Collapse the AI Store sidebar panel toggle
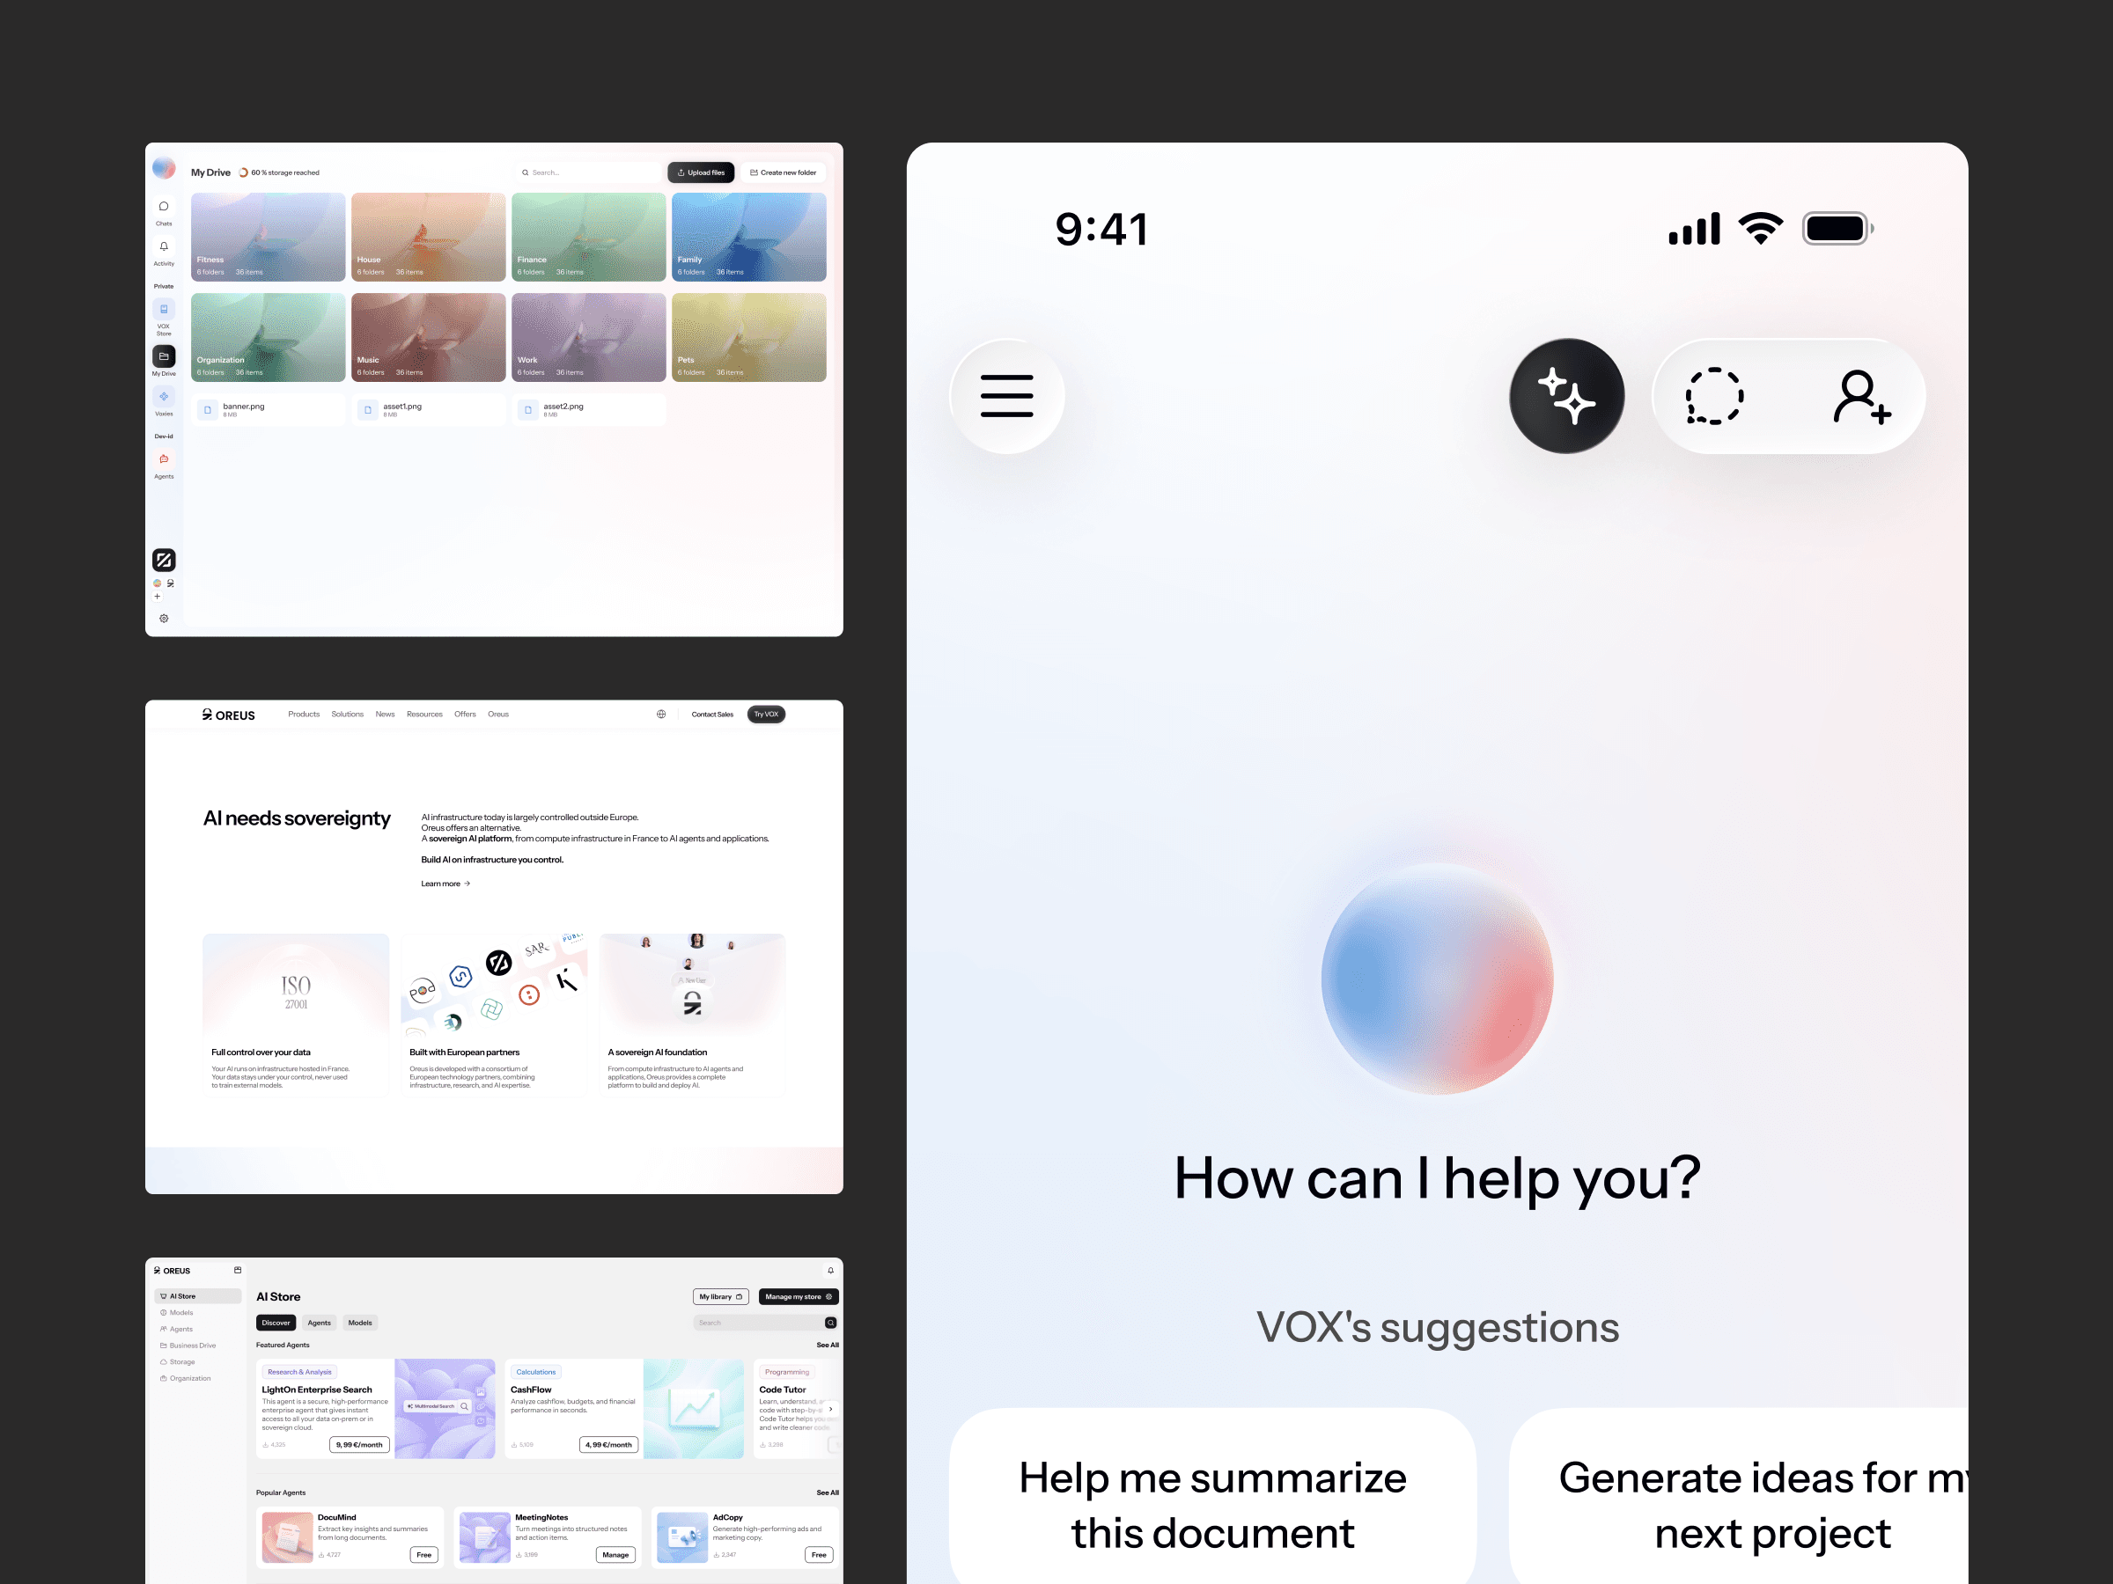This screenshot has height=1584, width=2113. (x=238, y=1270)
